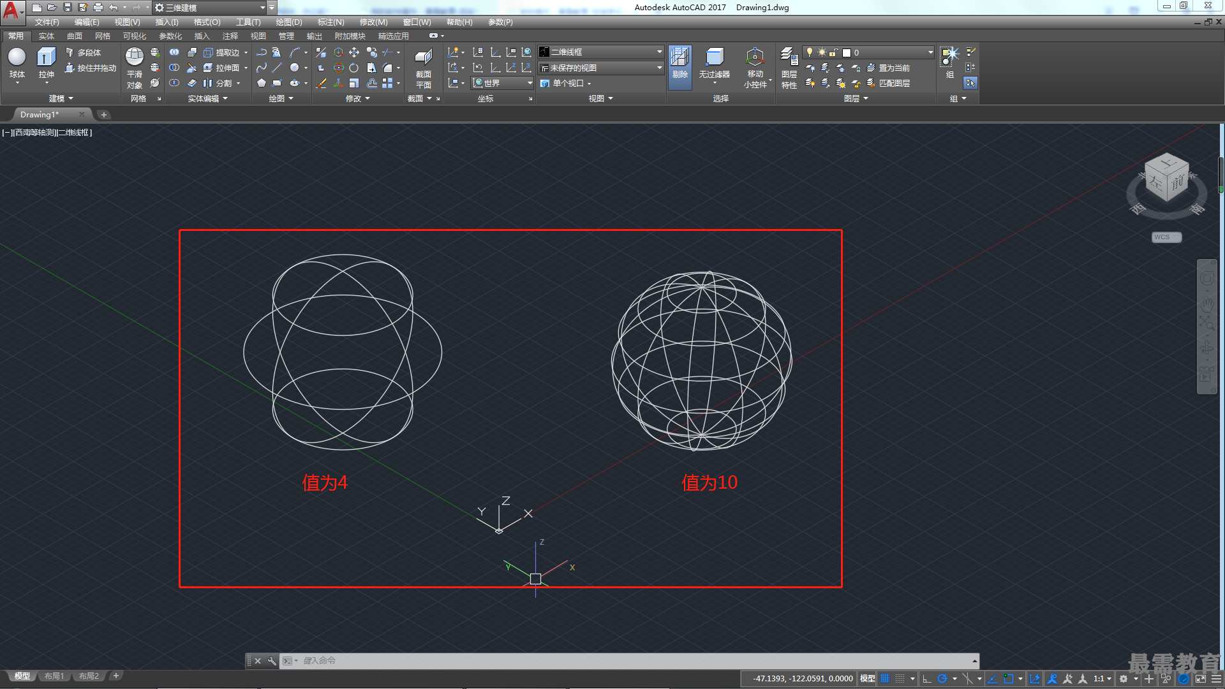This screenshot has height=689, width=1225.
Task: Select the move tool in 修改 panel
Action: click(354, 52)
